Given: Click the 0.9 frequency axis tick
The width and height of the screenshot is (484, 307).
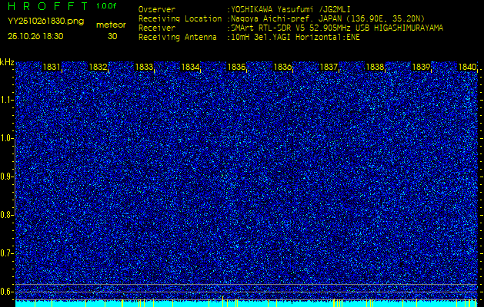Looking at the screenshot, I should coord(7,177).
